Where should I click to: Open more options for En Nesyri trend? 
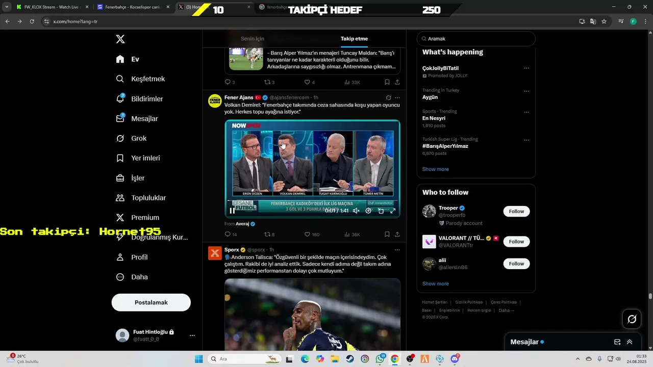pyautogui.click(x=526, y=112)
